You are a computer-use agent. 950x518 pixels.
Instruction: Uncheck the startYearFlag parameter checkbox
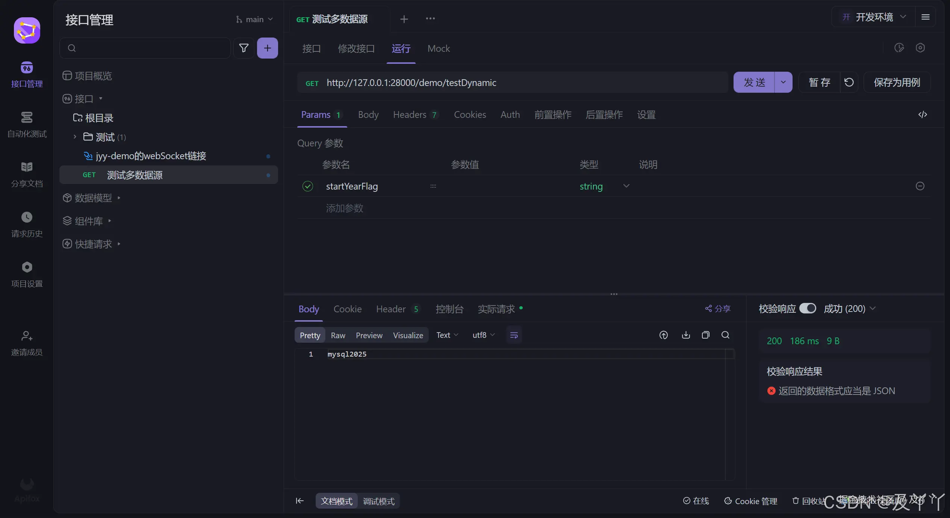click(x=308, y=186)
